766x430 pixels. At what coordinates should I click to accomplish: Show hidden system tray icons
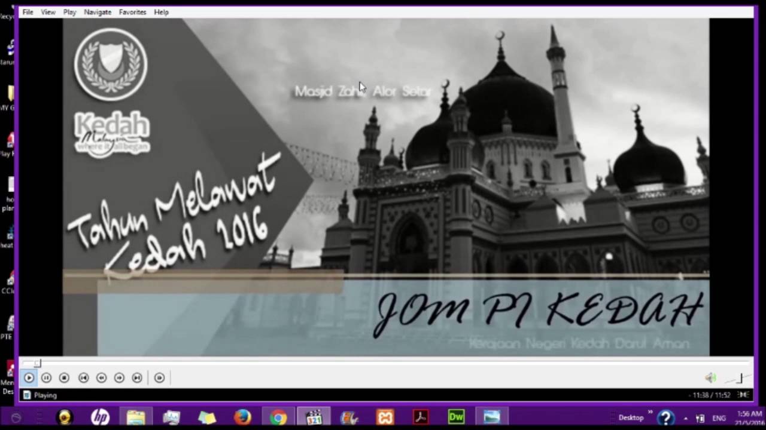[x=686, y=418]
